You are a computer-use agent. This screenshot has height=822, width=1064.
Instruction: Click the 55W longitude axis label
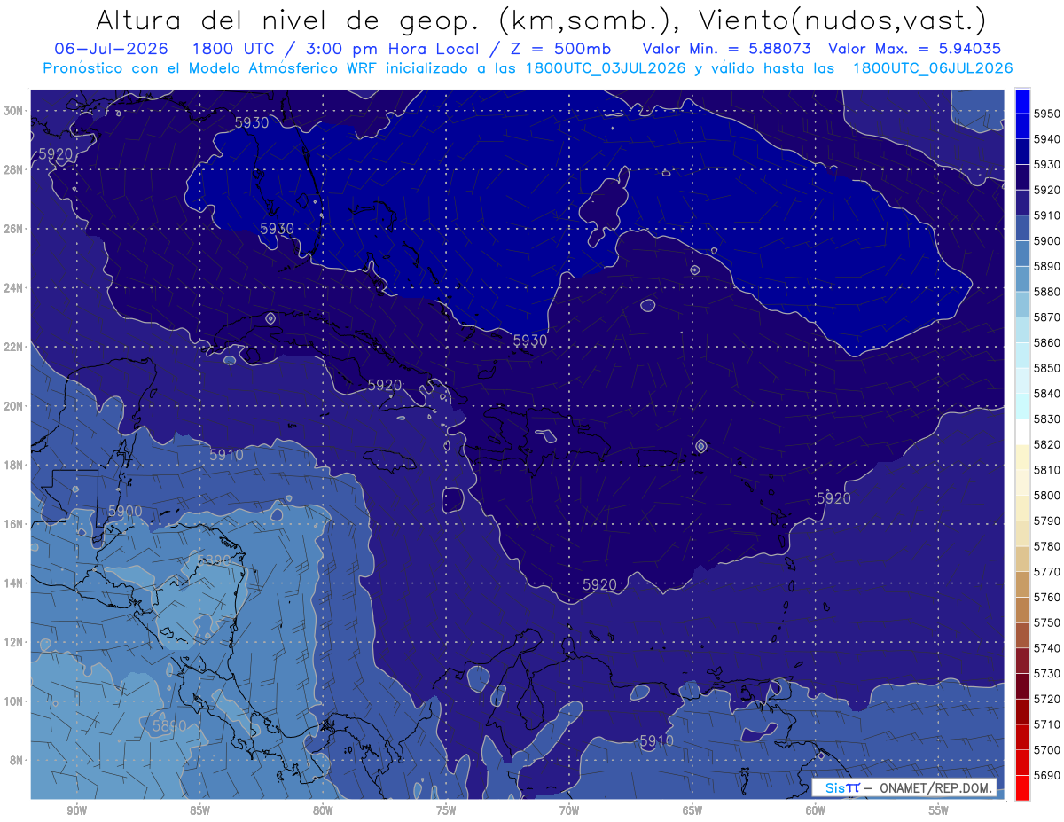coord(939,810)
